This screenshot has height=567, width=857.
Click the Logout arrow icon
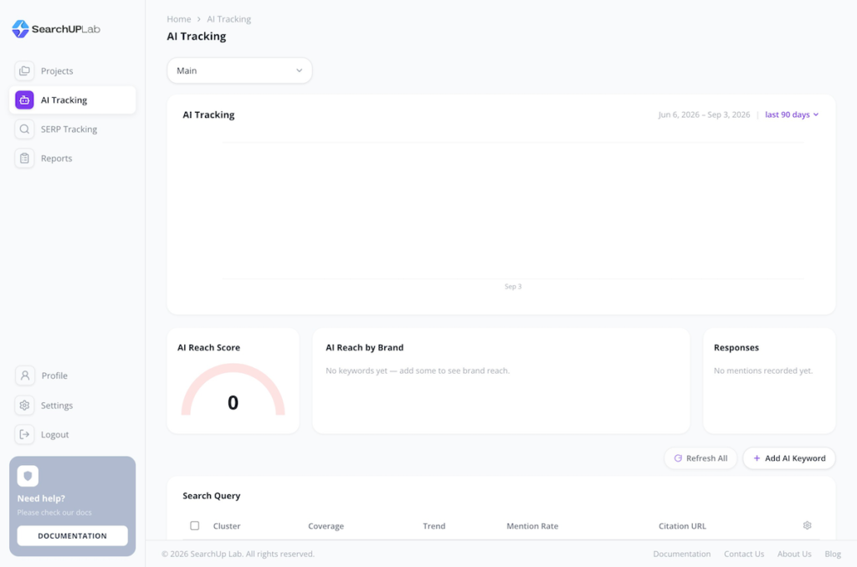pos(24,435)
